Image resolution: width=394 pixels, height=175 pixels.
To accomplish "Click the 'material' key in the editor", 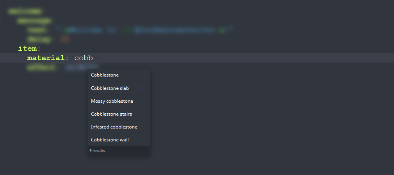I will coord(46,58).
